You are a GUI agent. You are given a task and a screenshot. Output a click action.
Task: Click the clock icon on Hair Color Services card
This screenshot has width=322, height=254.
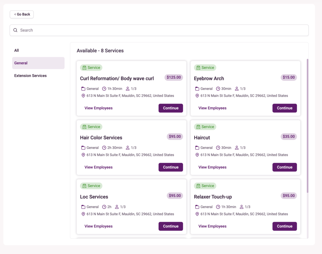[104, 148]
